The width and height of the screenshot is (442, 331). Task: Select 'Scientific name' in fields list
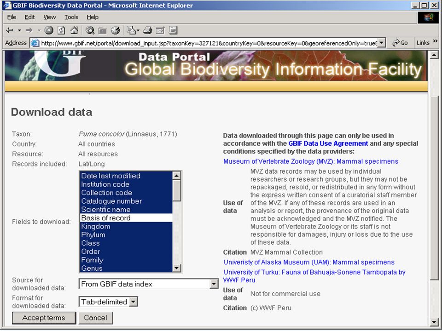pyautogui.click(x=126, y=210)
